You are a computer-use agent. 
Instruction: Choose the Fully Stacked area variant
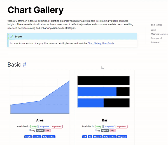pos(49,137)
